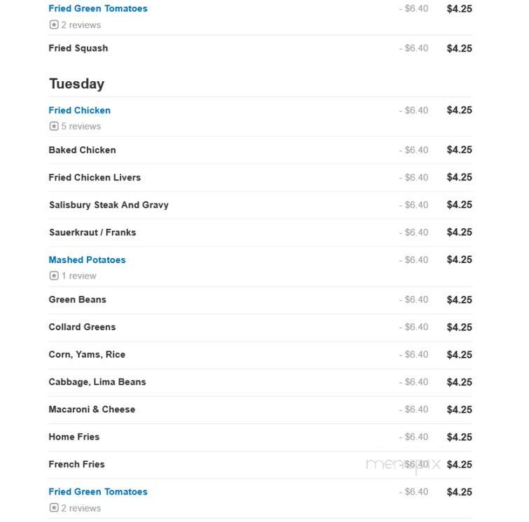Click review star icon under Mashed Potatoes
Screen dimensions: 529x522
(54, 276)
